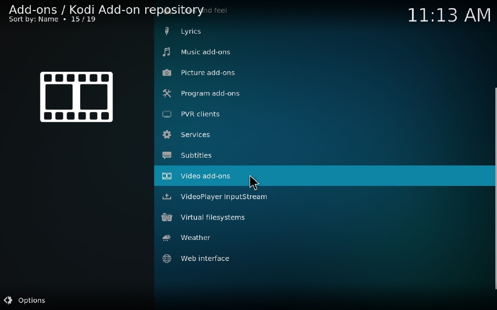Click the Add-ons / Kodi Add-on repository title
497x310 pixels.
point(106,9)
